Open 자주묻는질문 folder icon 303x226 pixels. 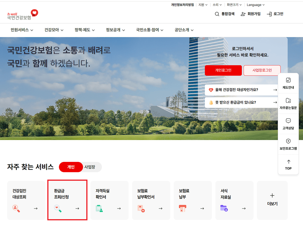coord(288,100)
